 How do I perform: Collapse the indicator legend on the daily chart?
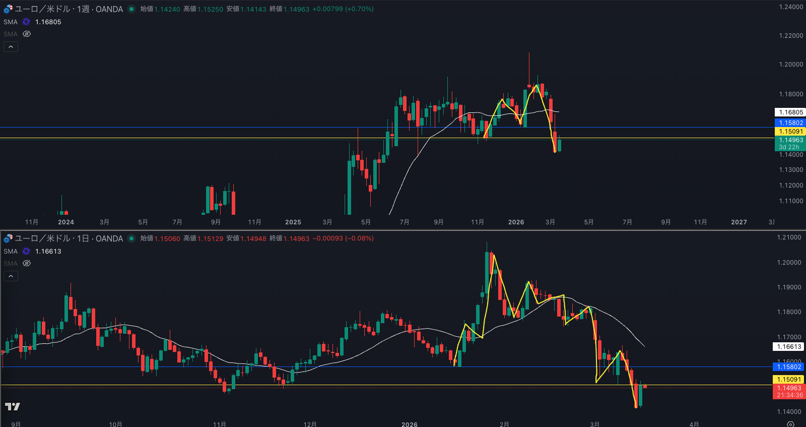click(11, 276)
